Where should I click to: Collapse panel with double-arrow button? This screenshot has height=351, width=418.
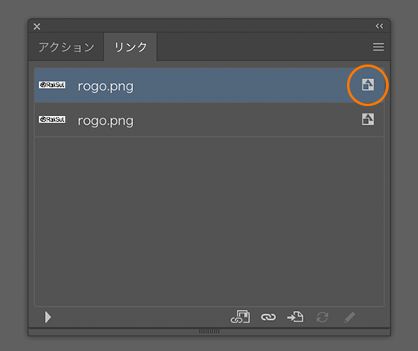tap(380, 26)
